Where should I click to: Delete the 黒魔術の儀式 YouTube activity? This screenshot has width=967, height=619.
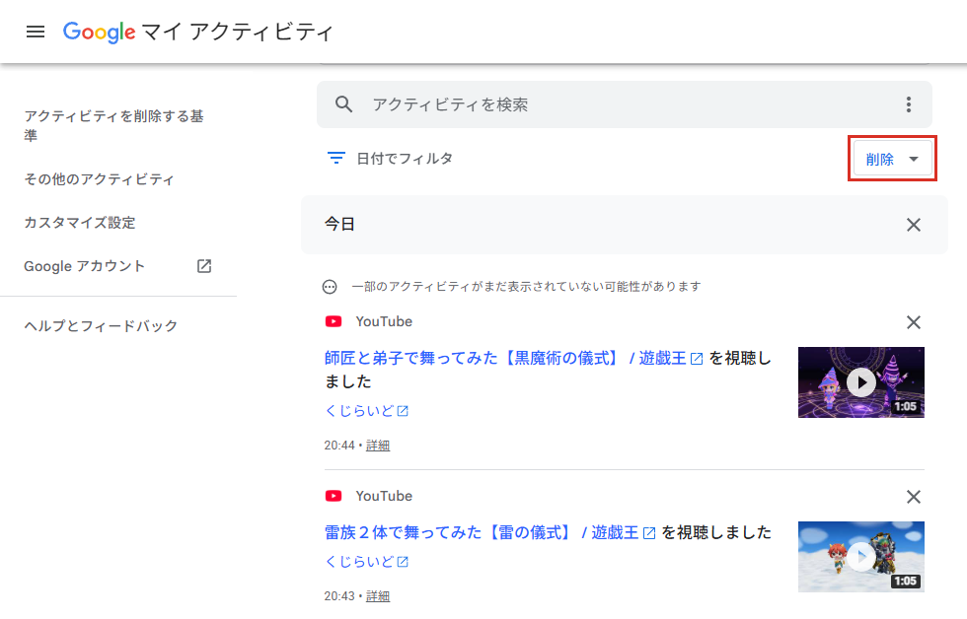tap(914, 322)
